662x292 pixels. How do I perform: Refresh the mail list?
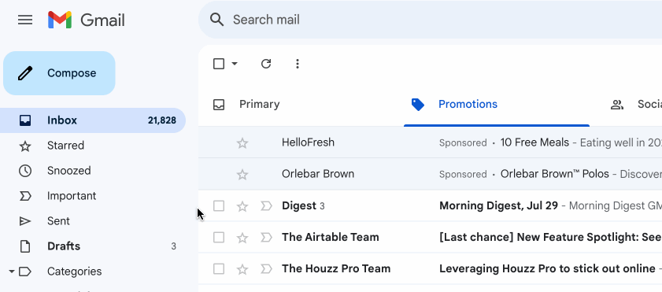pos(265,64)
